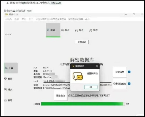This screenshot has width=145, height=117.
Task: Click the 获取信息 button
Action: (x=120, y=72)
